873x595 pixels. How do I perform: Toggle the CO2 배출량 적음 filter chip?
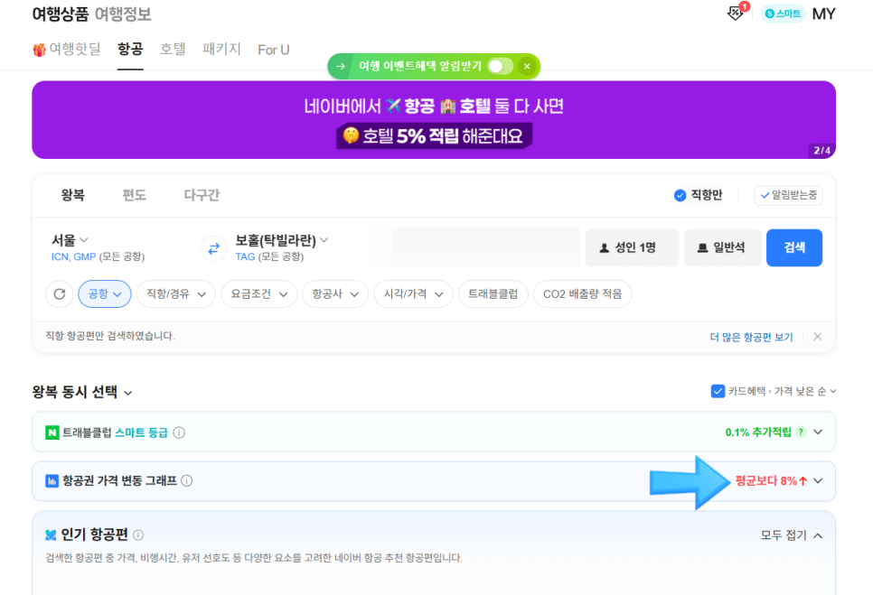click(582, 293)
